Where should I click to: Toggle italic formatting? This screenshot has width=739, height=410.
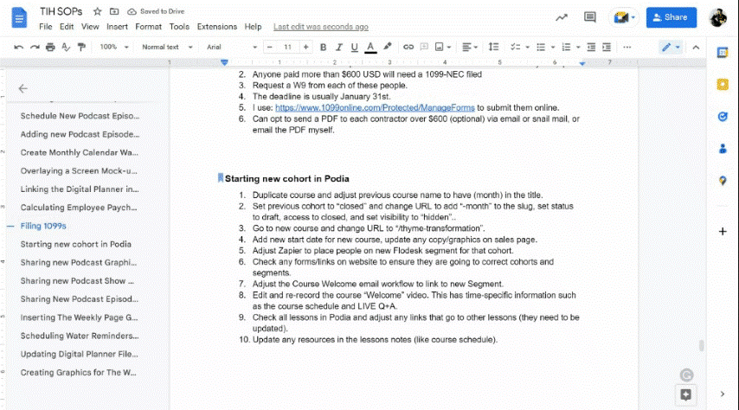click(339, 47)
